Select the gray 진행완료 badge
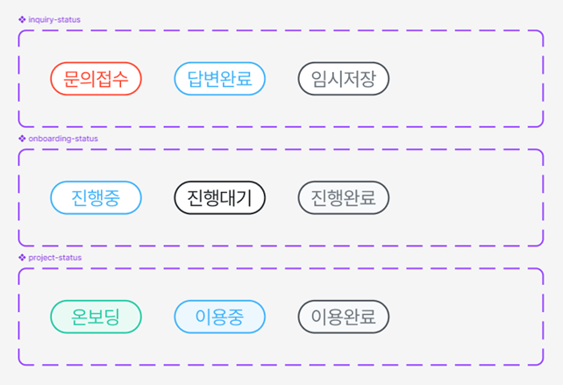563x385 pixels. coord(343,197)
